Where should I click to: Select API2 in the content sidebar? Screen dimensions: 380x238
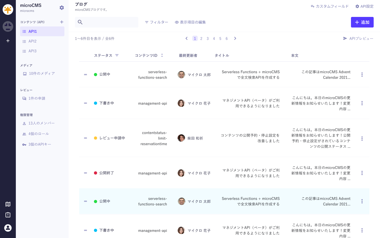tap(32, 41)
